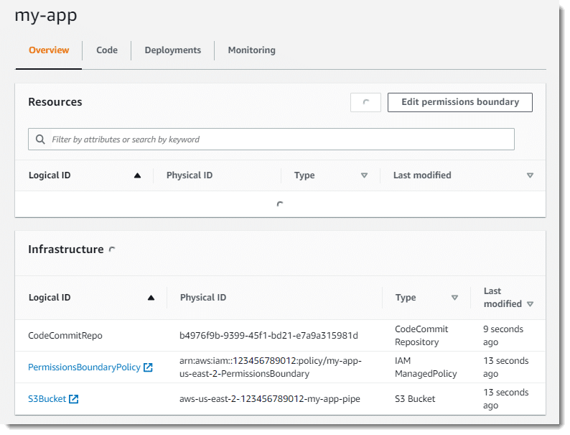Go to the Monitoring tab
The height and width of the screenshot is (435, 570).
[x=251, y=50]
